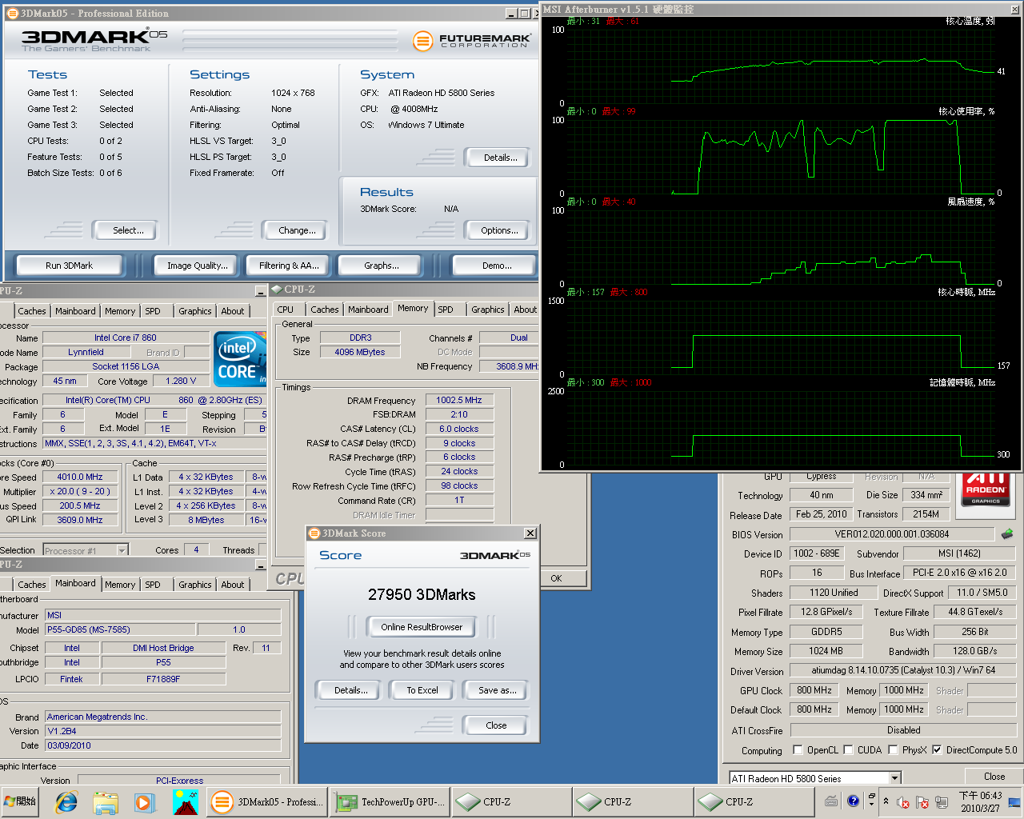Click the taskbar clock showing 06:43
Image resolution: width=1024 pixels, height=819 pixels.
(980, 801)
